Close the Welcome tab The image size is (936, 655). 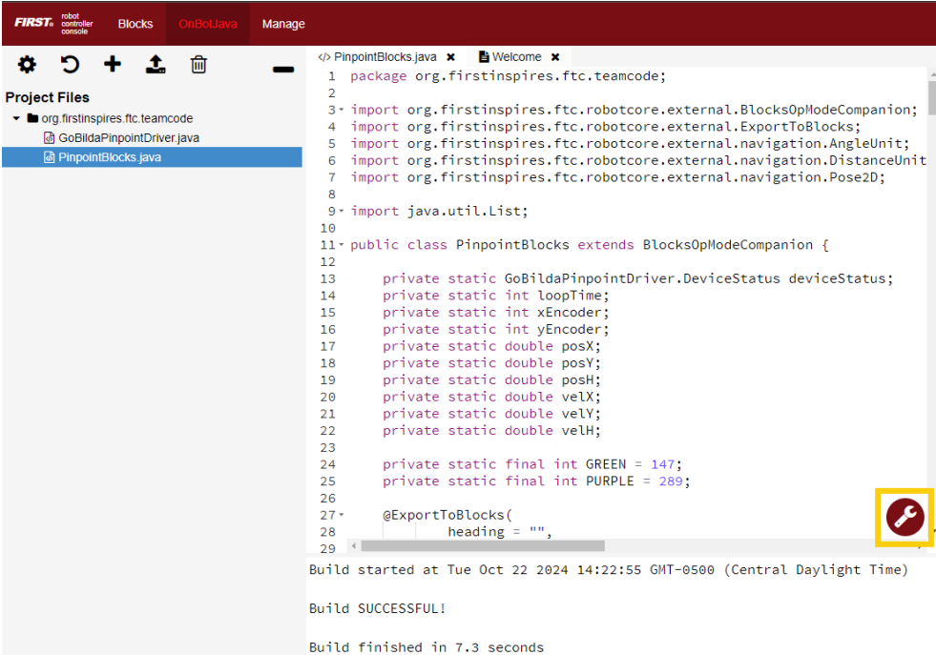pos(555,57)
